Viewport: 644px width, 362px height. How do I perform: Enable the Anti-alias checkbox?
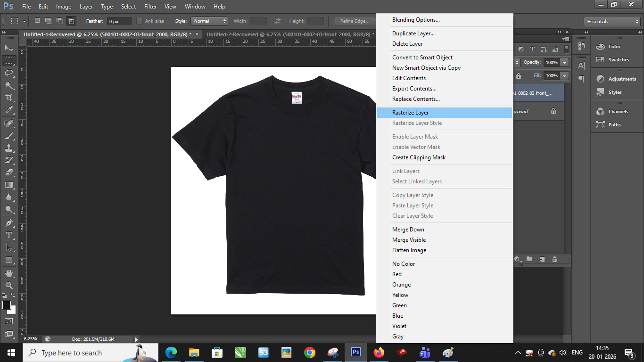click(140, 21)
